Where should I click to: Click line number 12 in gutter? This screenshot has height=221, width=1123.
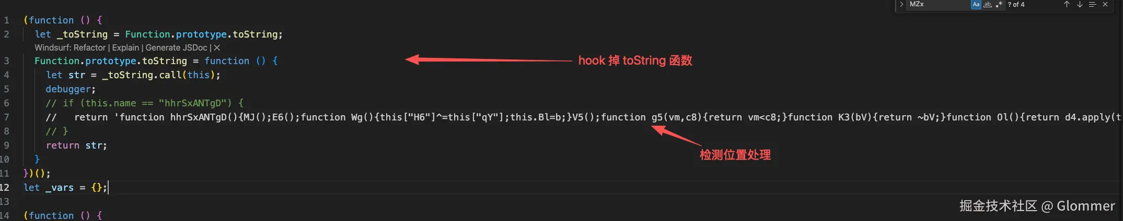[5, 188]
